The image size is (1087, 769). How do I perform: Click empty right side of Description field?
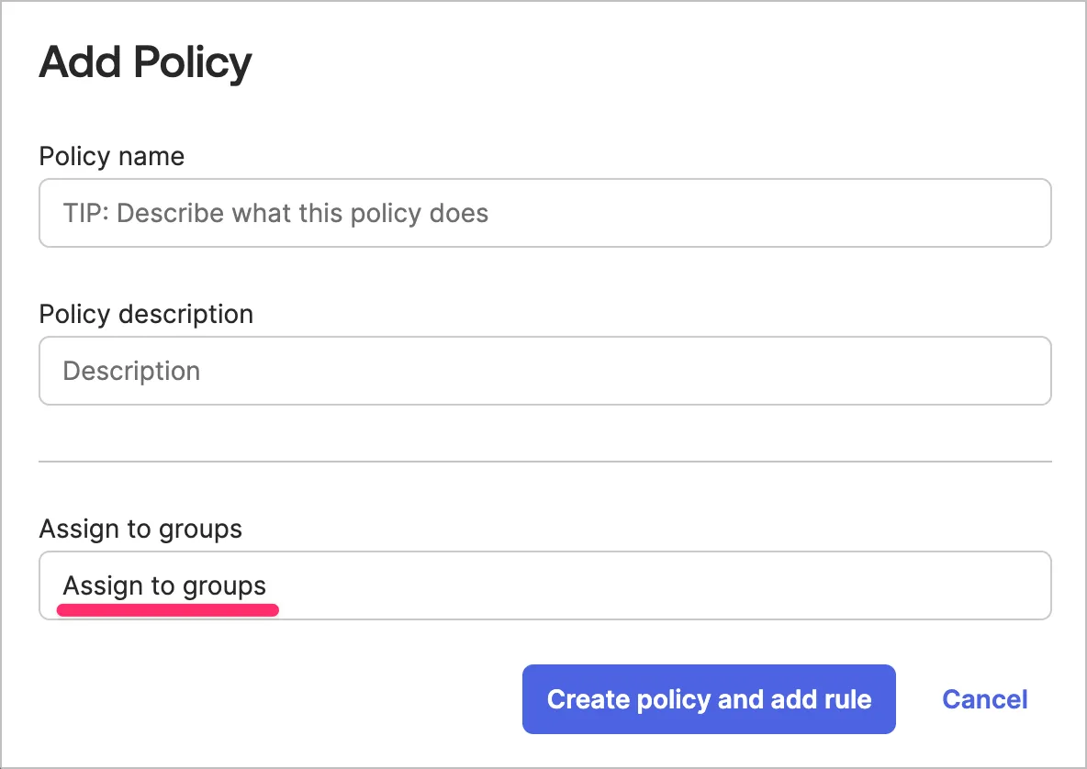point(826,371)
